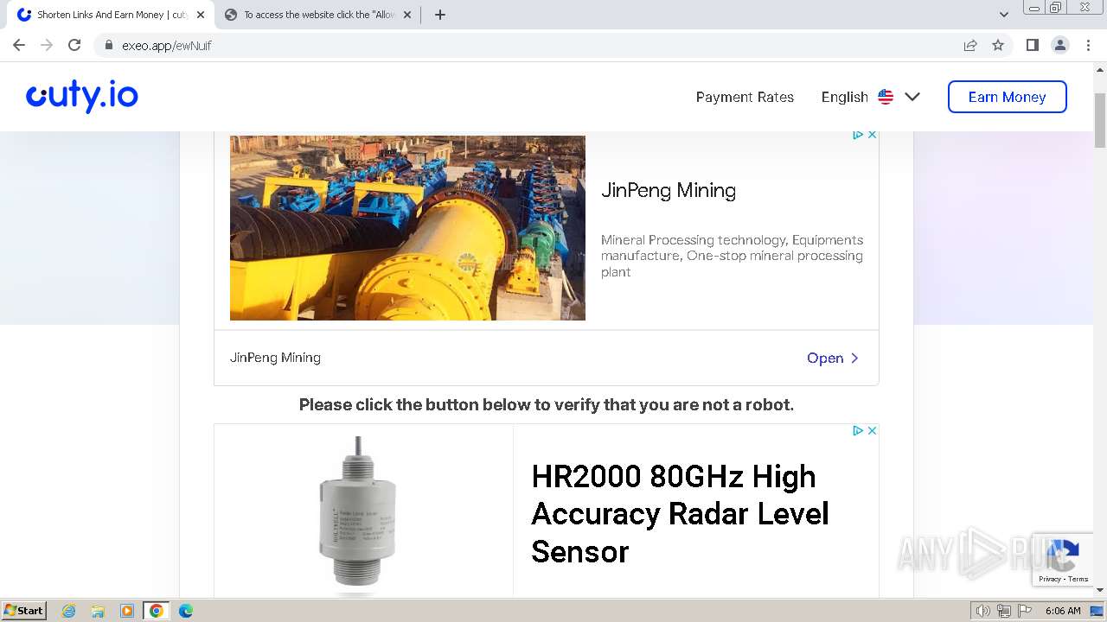Open Chrome's three-dot menu
The image size is (1107, 622).
click(1089, 45)
